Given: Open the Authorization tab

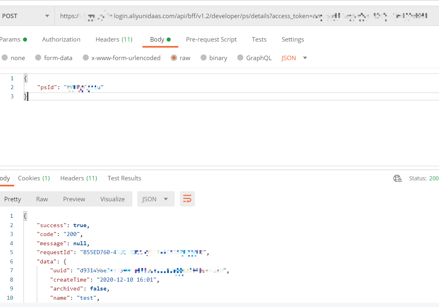Looking at the screenshot, I should click(61, 40).
